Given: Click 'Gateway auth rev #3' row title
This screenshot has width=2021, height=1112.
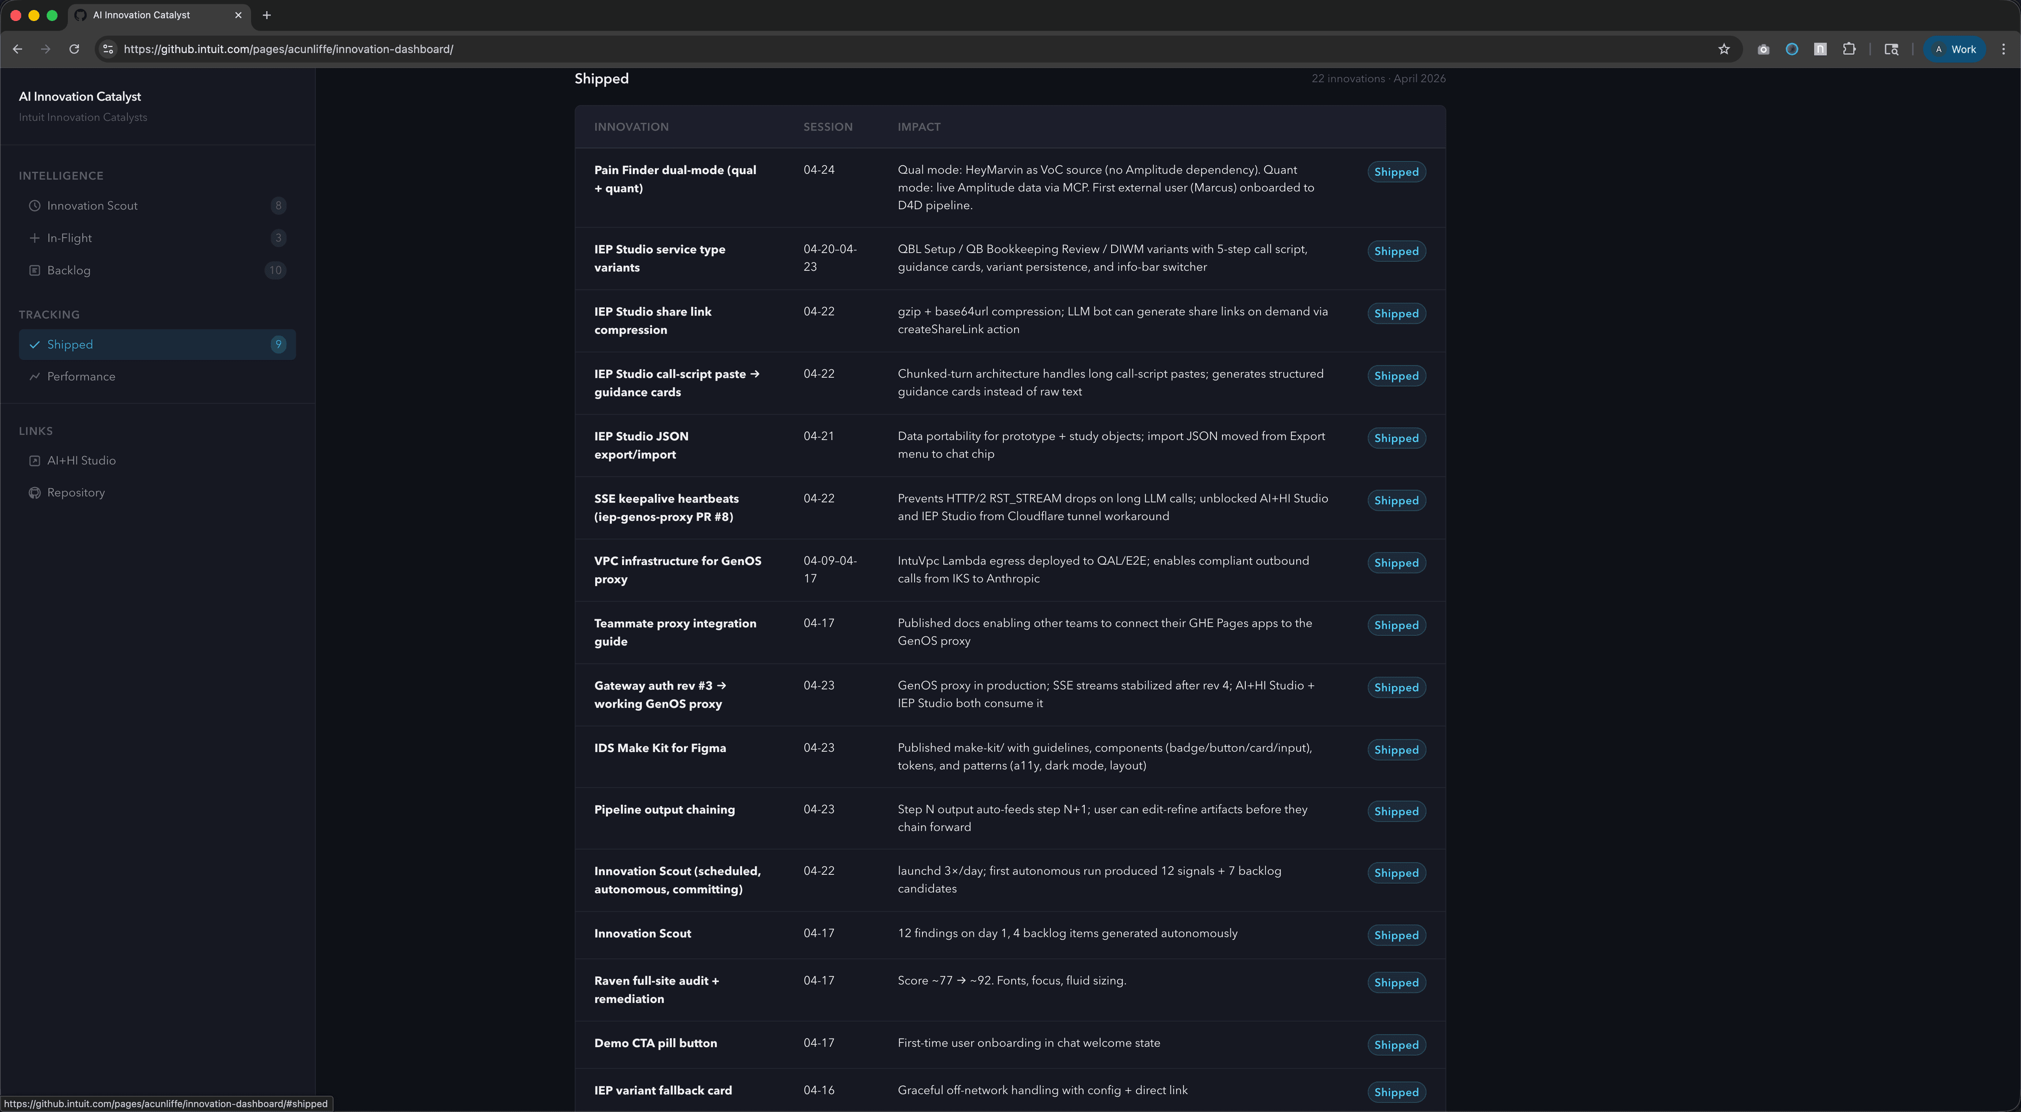Looking at the screenshot, I should tap(660, 694).
